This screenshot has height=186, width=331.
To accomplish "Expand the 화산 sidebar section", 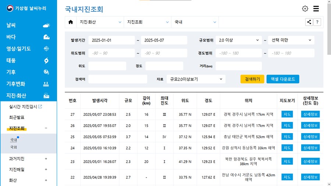I will (x=46, y=180).
